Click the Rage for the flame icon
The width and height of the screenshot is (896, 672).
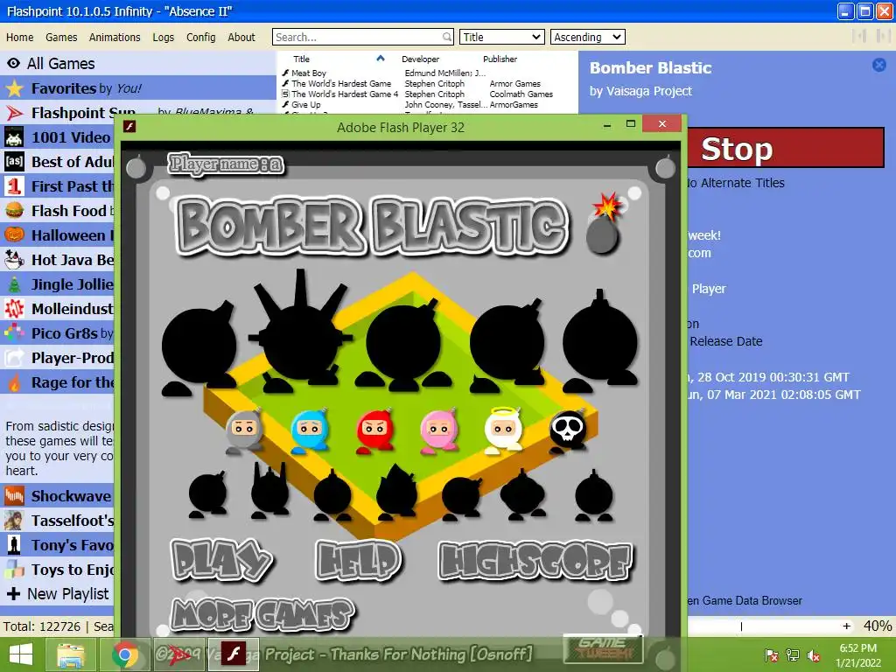click(14, 382)
